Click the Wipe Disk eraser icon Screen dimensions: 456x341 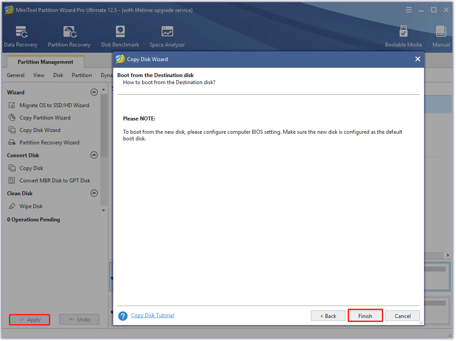pyautogui.click(x=12, y=206)
